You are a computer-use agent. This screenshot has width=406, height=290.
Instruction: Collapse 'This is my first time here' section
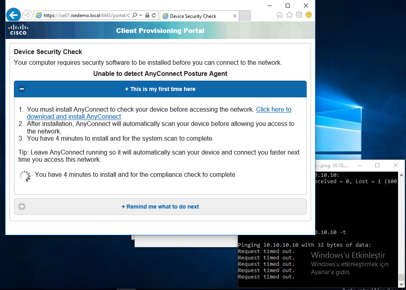[x=160, y=89]
